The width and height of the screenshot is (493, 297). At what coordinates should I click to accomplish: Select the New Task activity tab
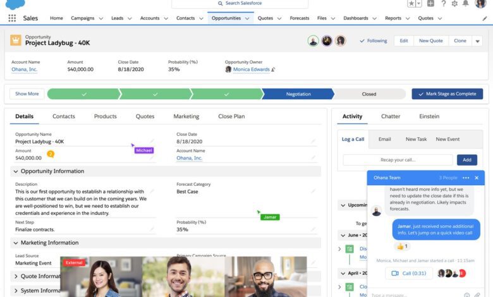[x=416, y=139]
